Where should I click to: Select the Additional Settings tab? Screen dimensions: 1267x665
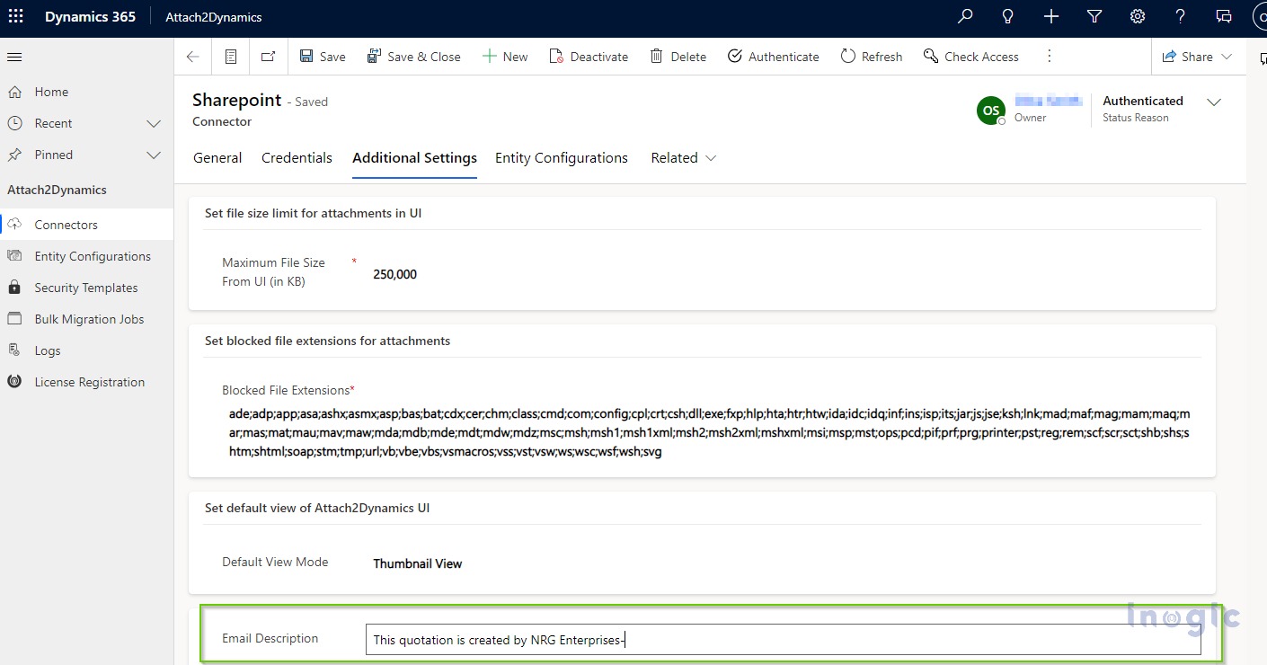pos(414,158)
